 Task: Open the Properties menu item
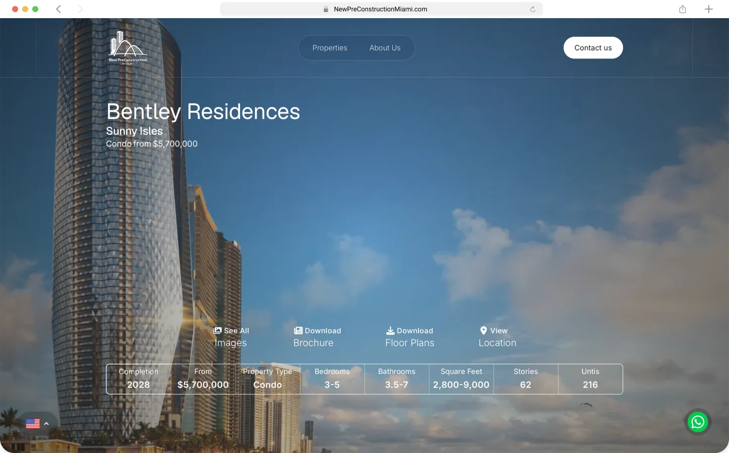tap(330, 48)
